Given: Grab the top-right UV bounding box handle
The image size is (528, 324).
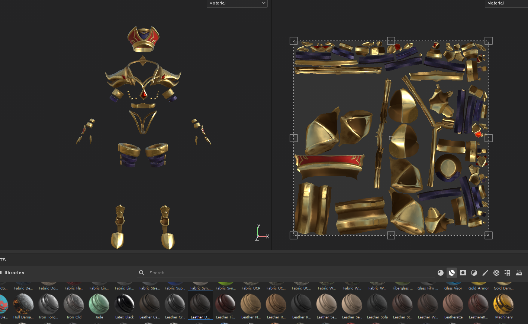Looking at the screenshot, I should pyautogui.click(x=489, y=41).
